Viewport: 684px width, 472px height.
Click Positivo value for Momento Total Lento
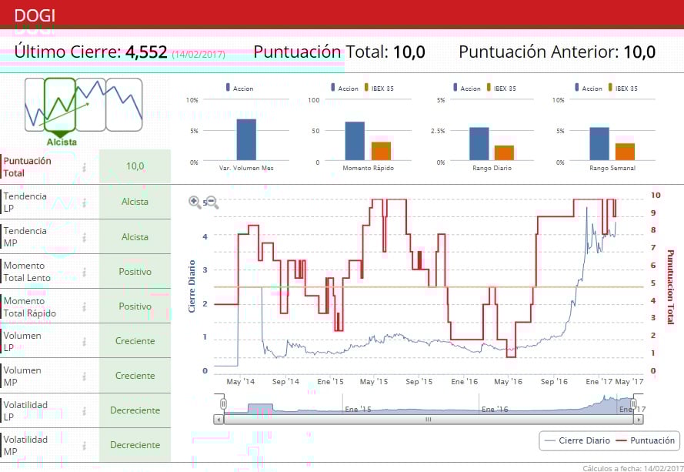[x=135, y=272]
